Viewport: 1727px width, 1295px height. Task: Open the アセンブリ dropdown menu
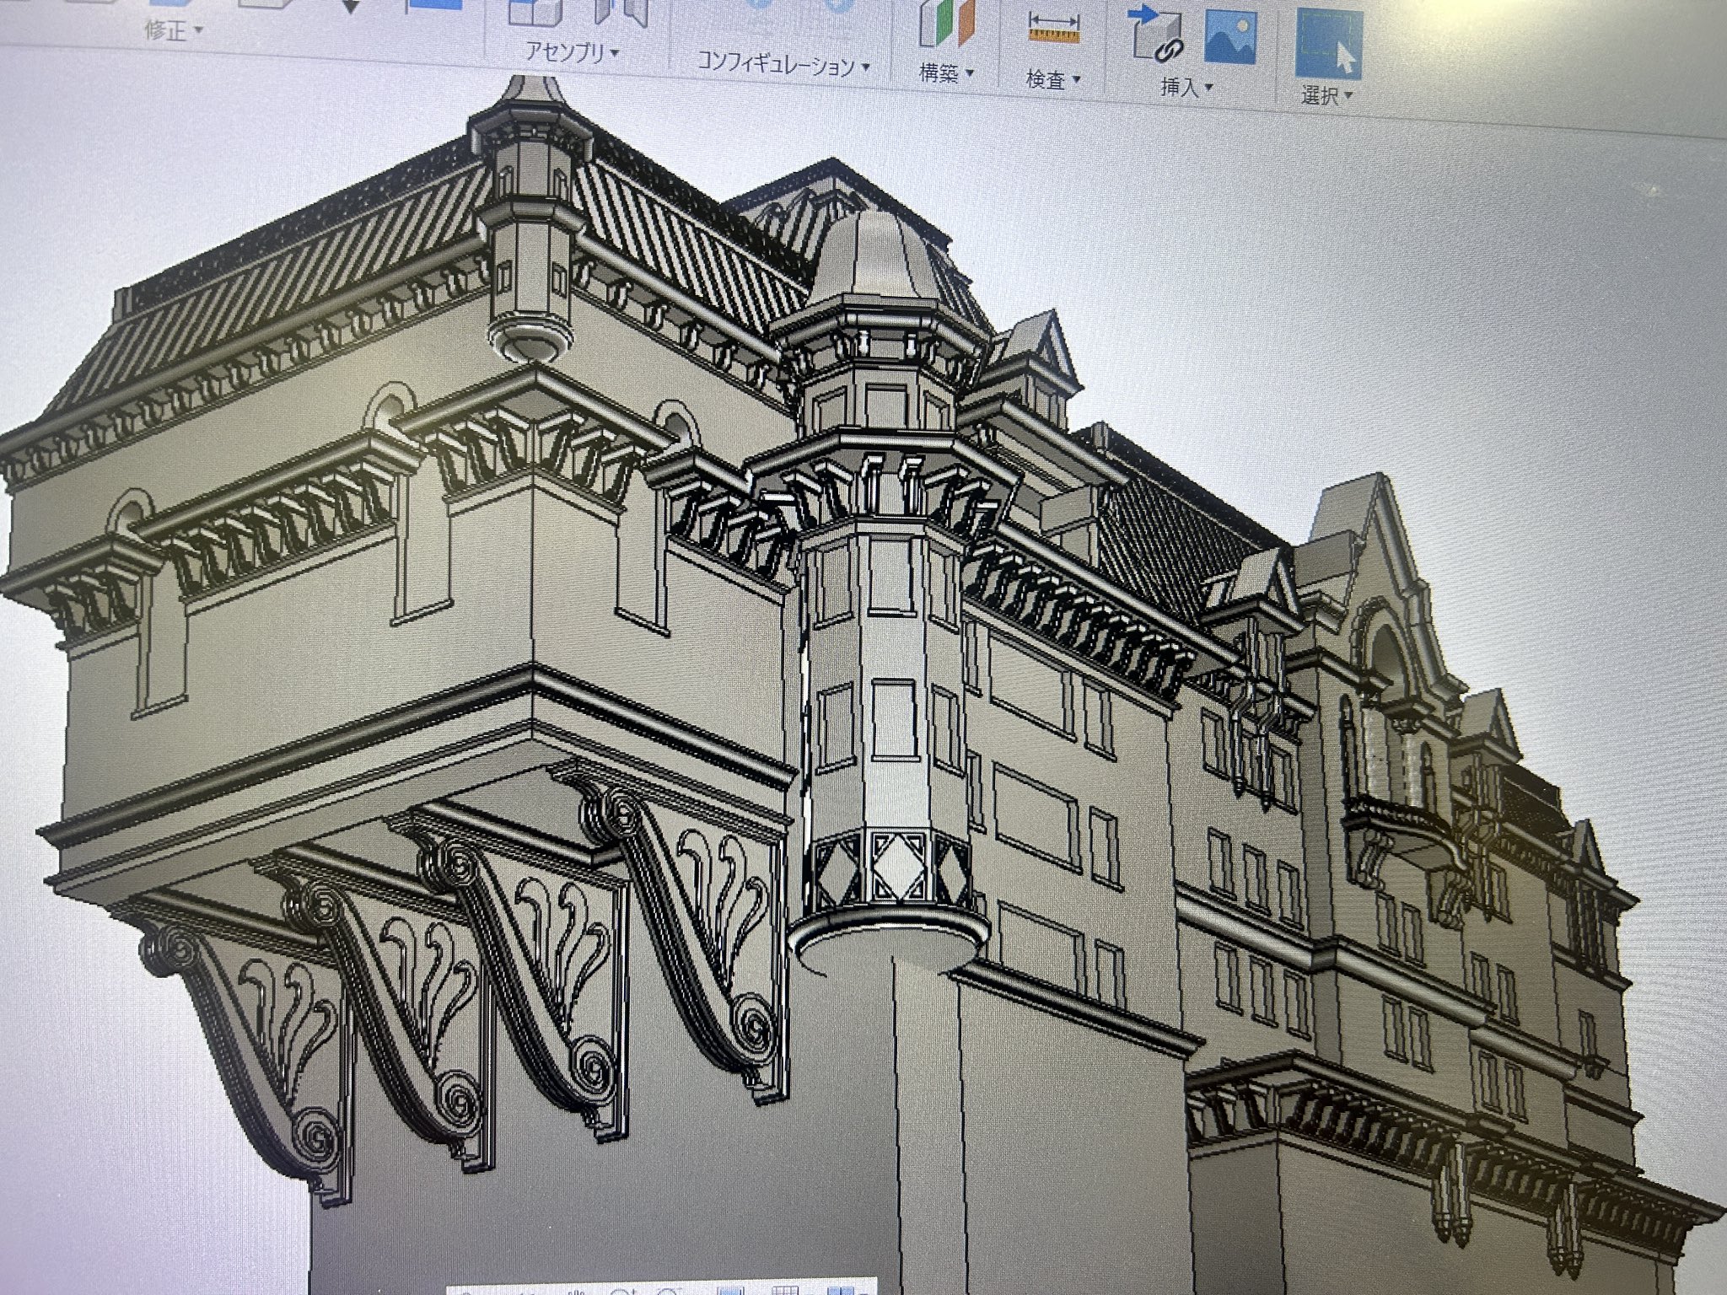(573, 52)
